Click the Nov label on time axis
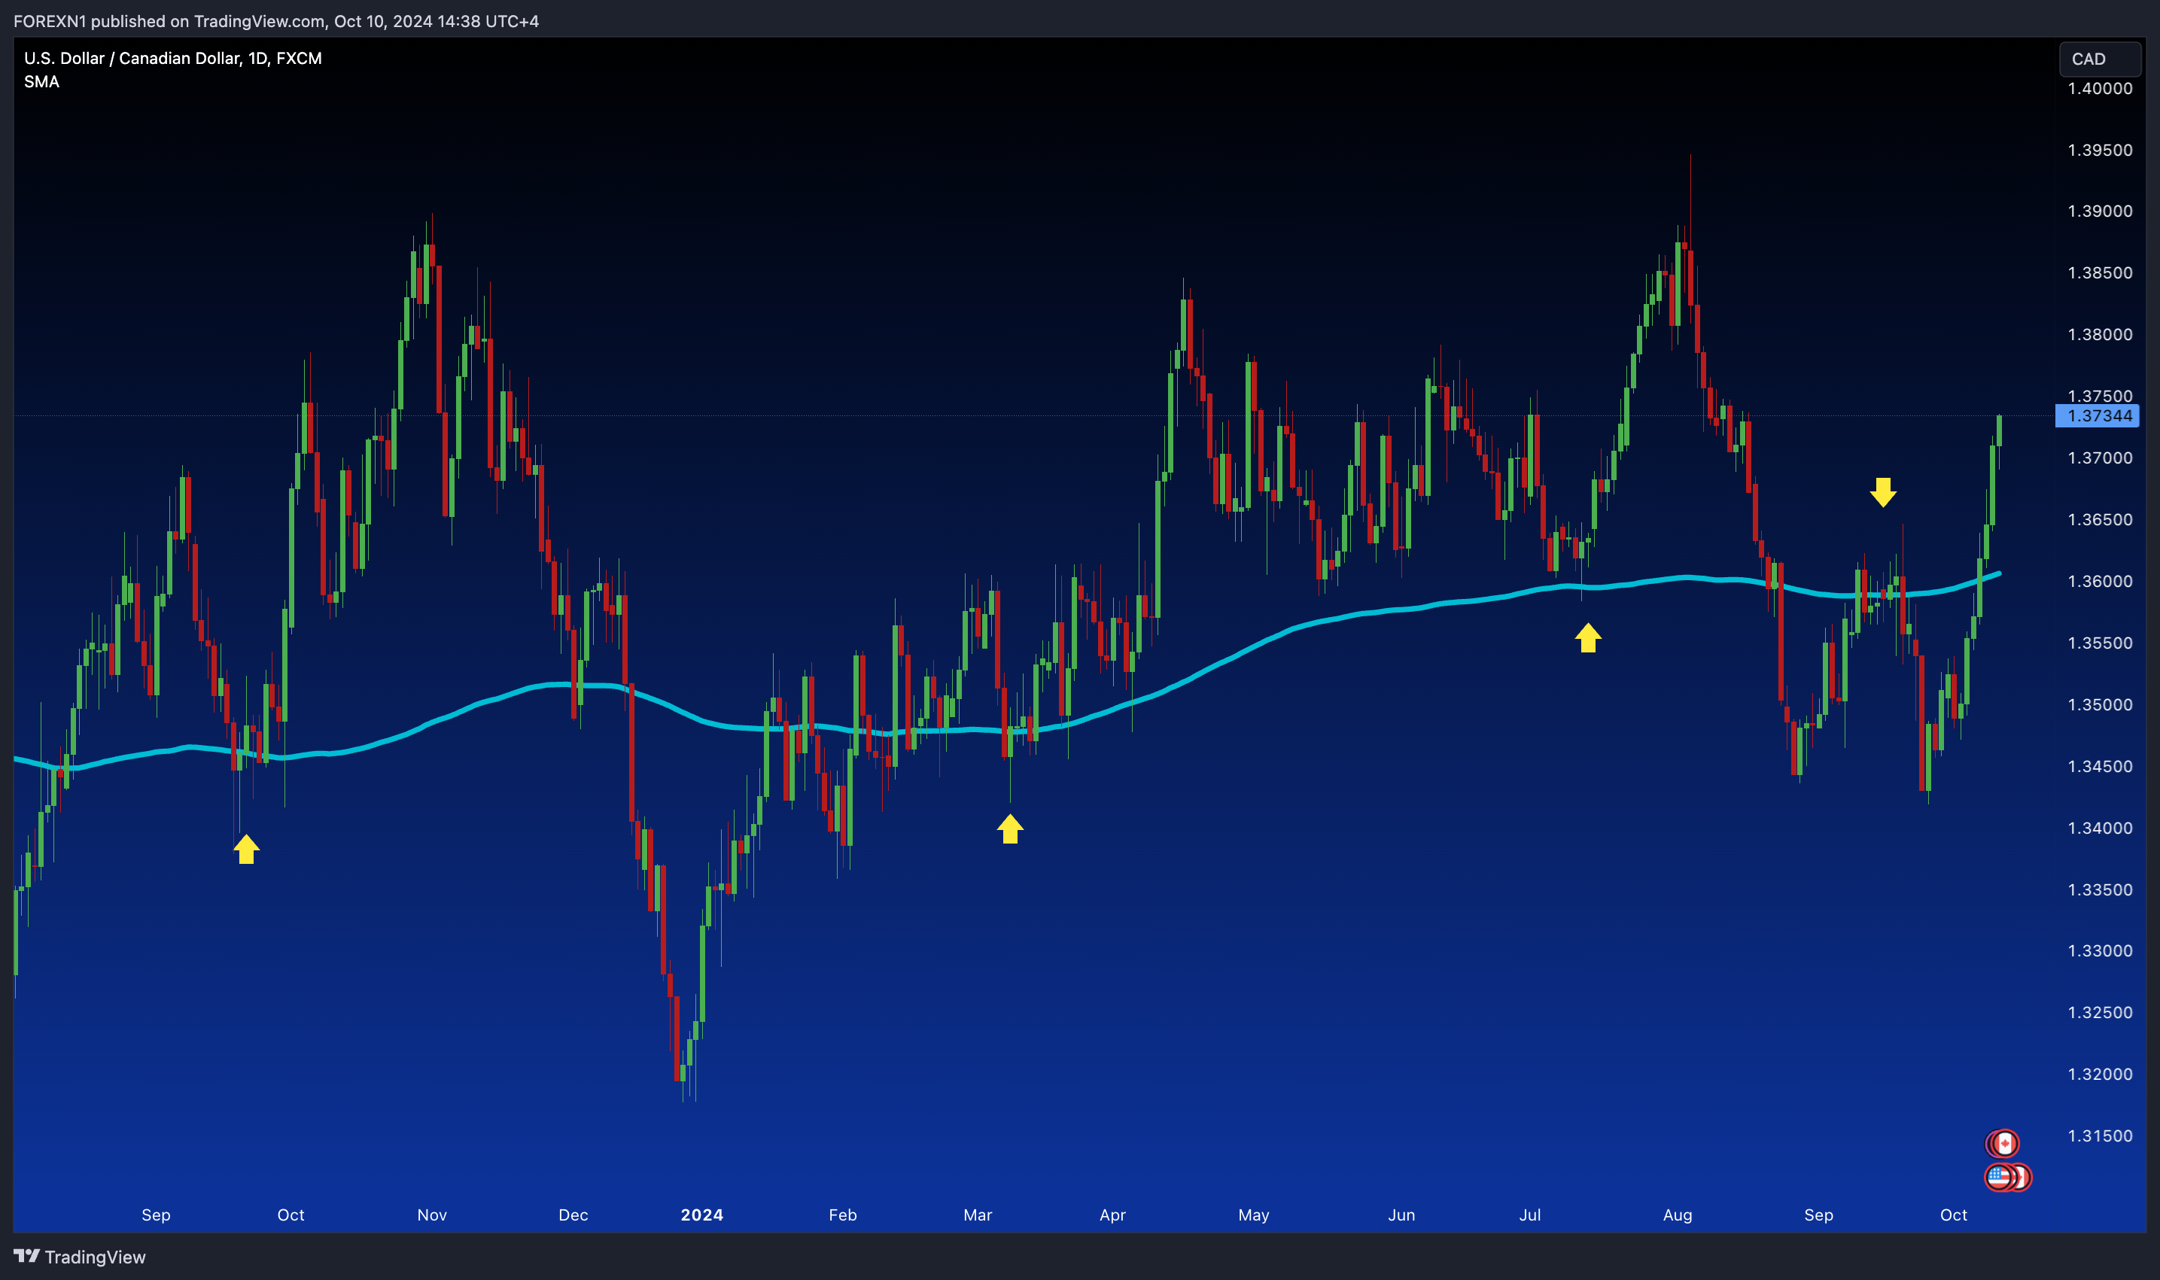2160x1280 pixels. [x=431, y=1215]
